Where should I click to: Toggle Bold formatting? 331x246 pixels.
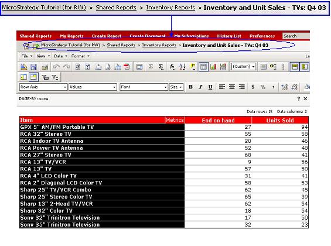(x=190, y=87)
